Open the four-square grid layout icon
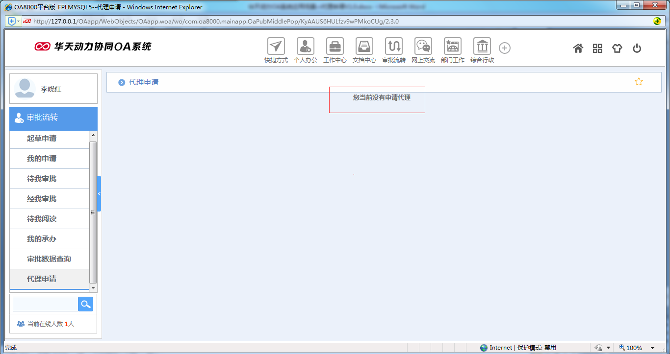670x354 pixels. click(x=597, y=48)
